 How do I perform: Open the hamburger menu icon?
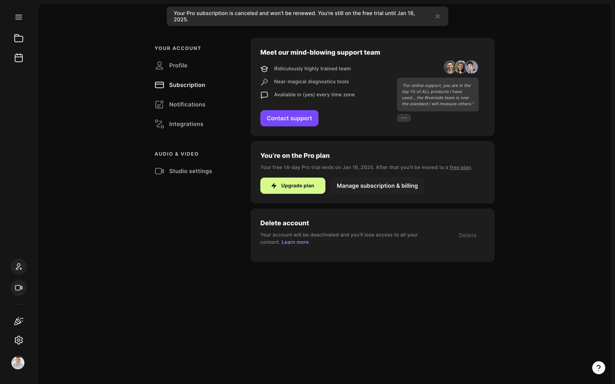click(19, 17)
